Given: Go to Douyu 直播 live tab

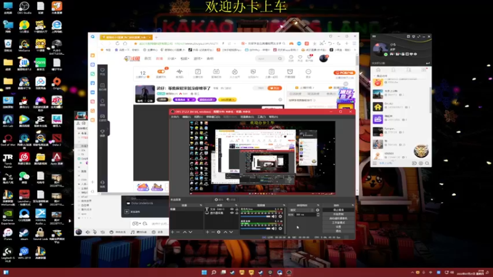Looking at the screenshot, I should click(160, 58).
